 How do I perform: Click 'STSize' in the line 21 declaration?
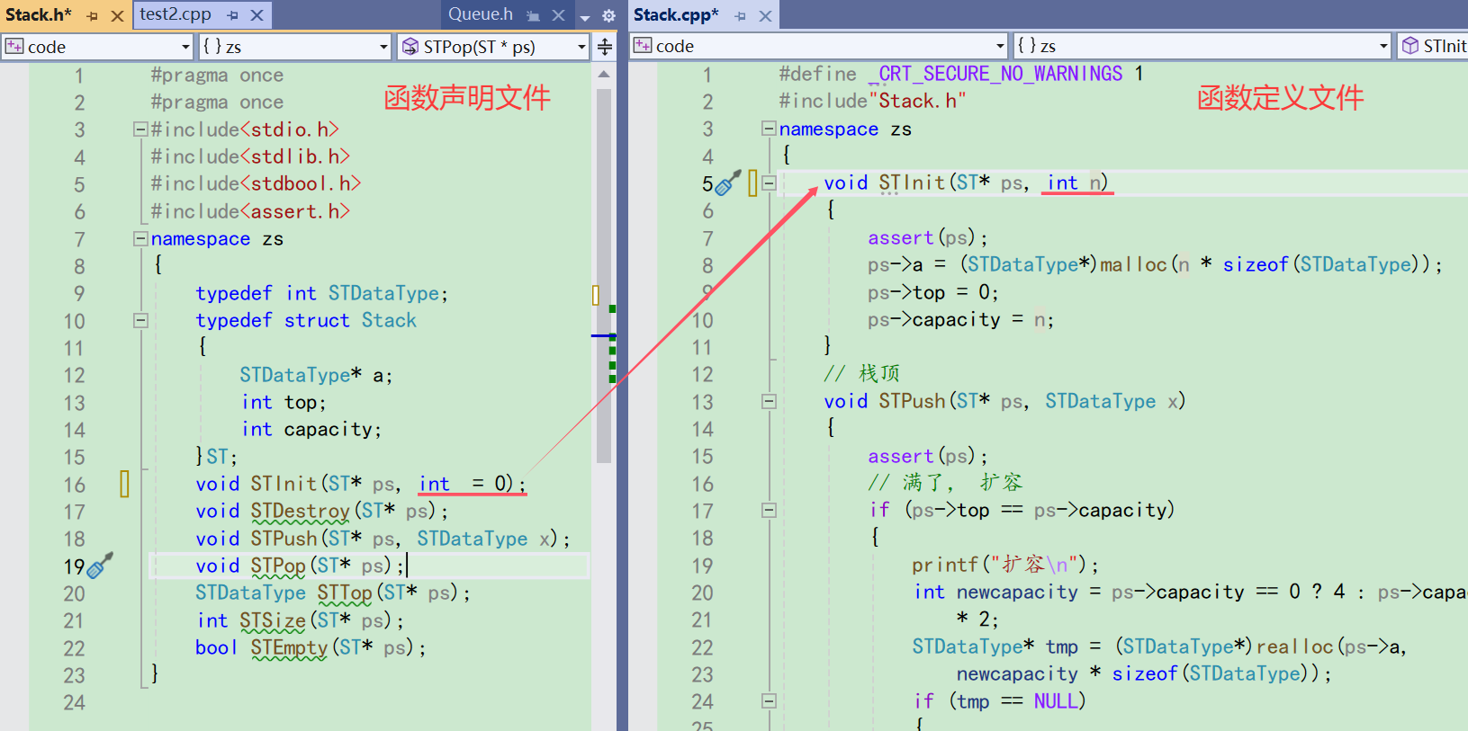pyautogui.click(x=273, y=620)
